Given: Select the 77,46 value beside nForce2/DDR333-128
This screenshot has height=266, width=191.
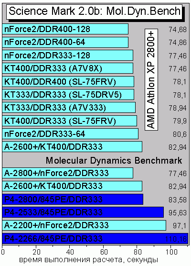Looking at the screenshot, I should click(x=178, y=55).
